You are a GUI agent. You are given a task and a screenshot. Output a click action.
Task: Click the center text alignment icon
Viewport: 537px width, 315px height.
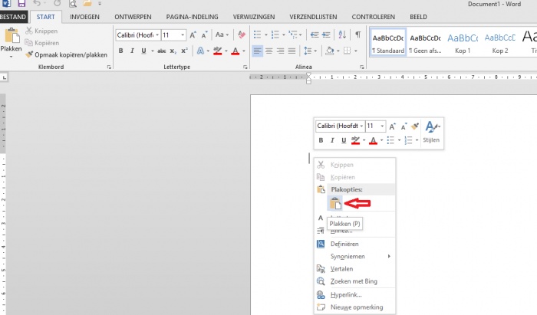coord(269,51)
